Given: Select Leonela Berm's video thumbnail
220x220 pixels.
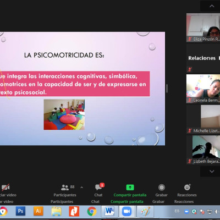Looking at the screenshot, I should [x=203, y=89].
